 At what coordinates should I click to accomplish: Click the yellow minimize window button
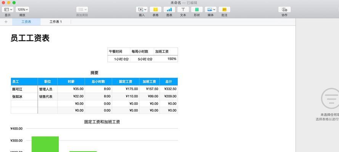pyautogui.click(x=9, y=3)
